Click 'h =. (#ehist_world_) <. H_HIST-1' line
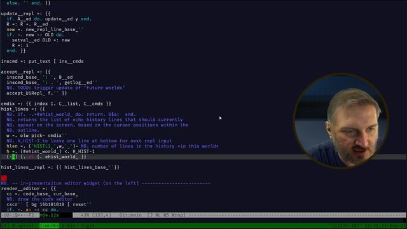407x229 pixels. (x=51, y=151)
